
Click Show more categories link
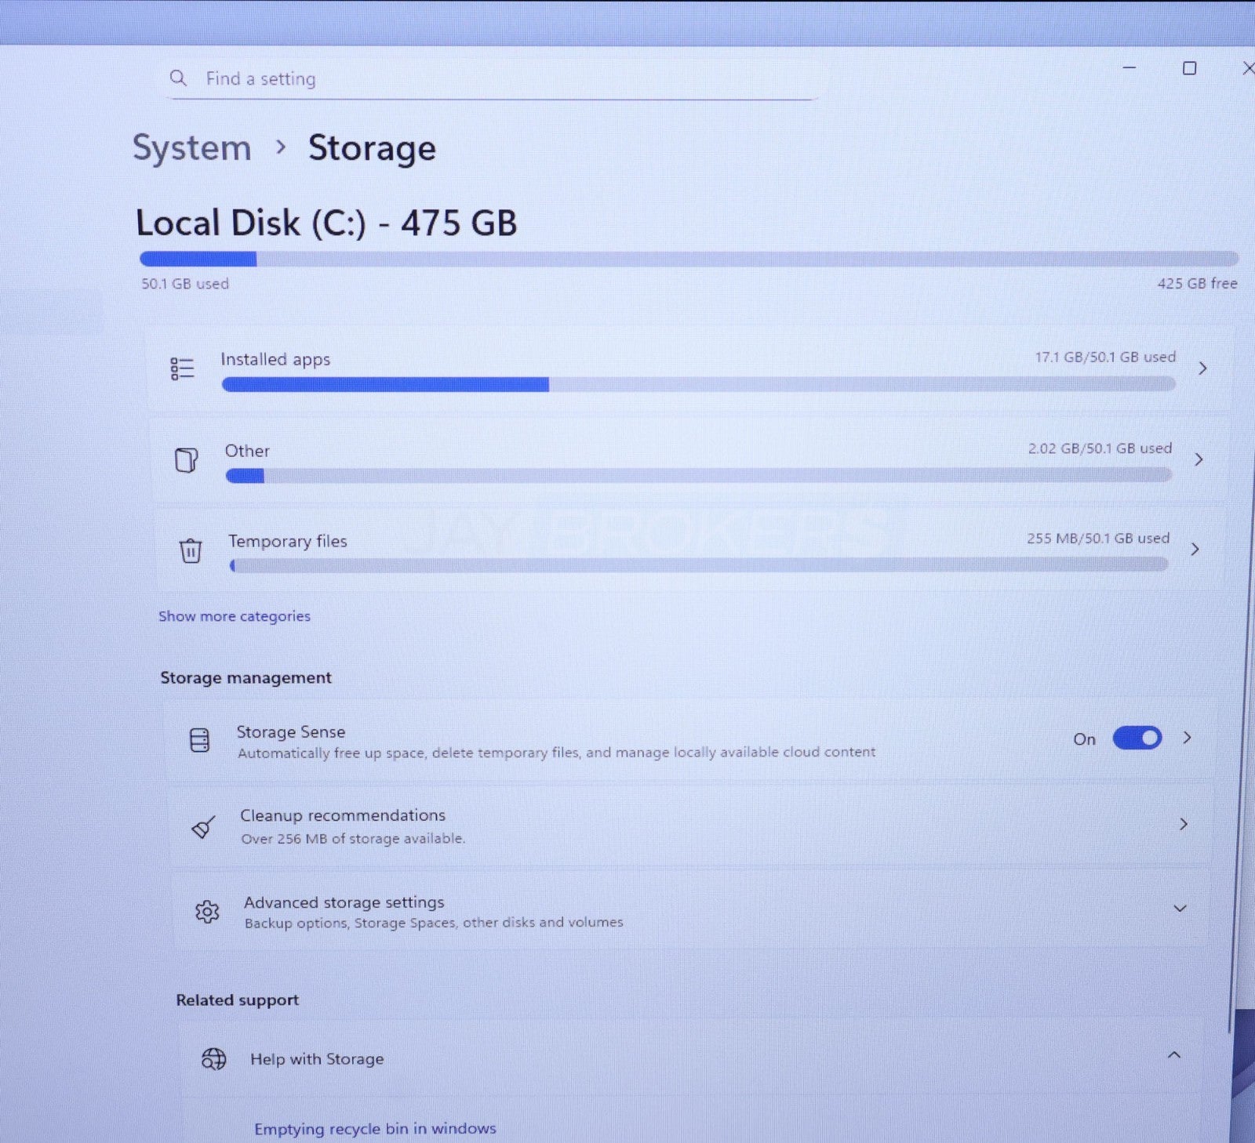pyautogui.click(x=235, y=616)
